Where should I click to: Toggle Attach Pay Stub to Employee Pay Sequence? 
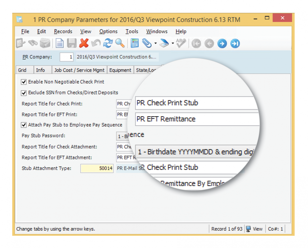[x=24, y=125]
